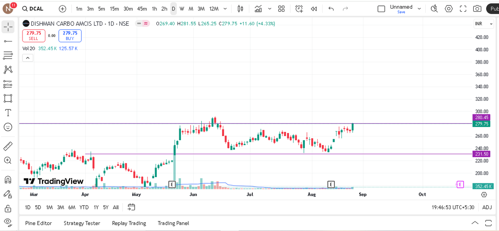Click the Unnamed layout Save button
The height and width of the screenshot is (231, 499).
[401, 12]
